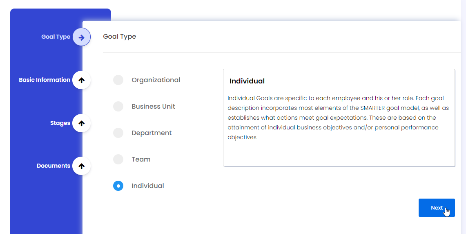Select the Organizational radio button
This screenshot has height=234, width=466.
coord(118,80)
